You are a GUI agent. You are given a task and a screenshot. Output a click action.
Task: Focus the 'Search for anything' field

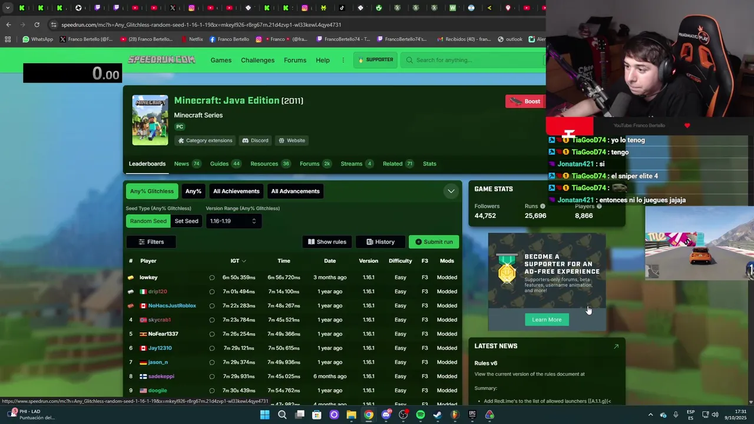pyautogui.click(x=473, y=60)
